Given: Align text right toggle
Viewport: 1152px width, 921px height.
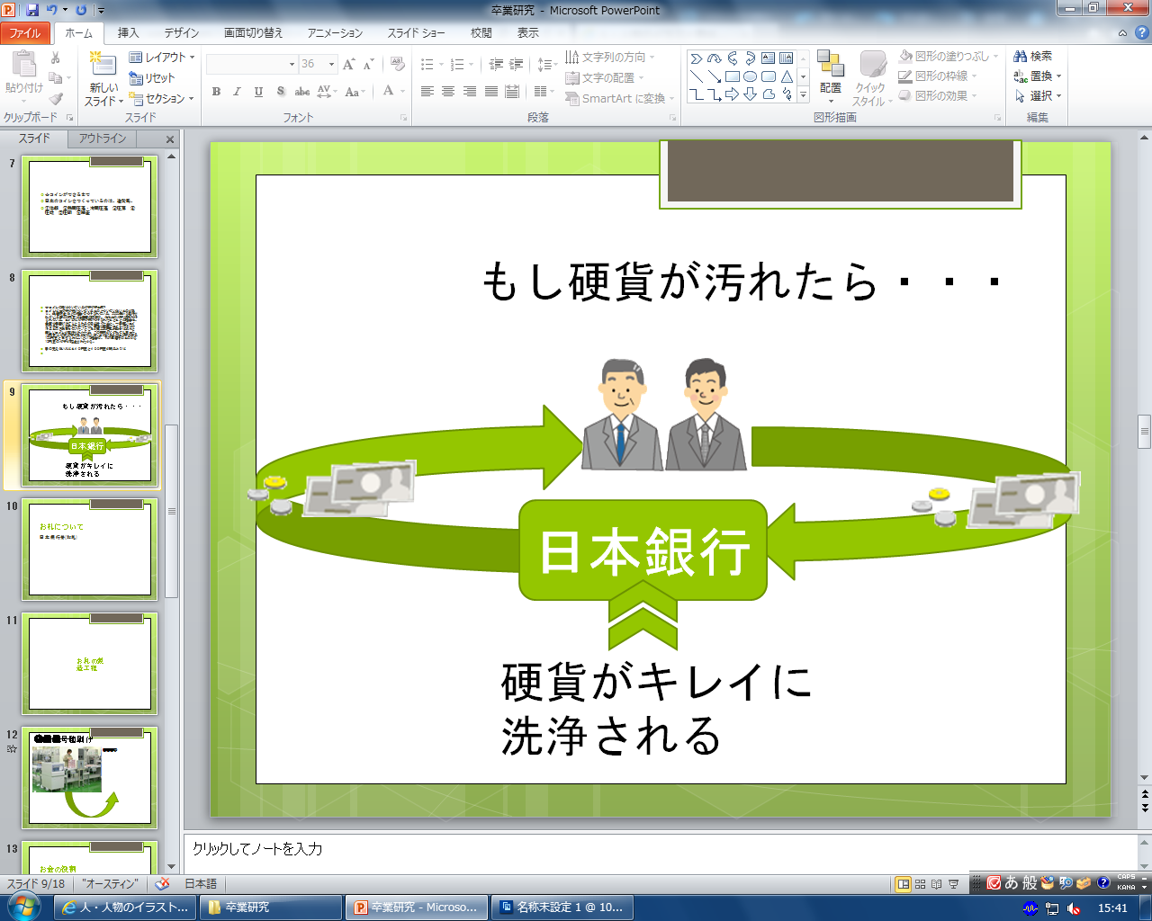Looking at the screenshot, I should 470,92.
